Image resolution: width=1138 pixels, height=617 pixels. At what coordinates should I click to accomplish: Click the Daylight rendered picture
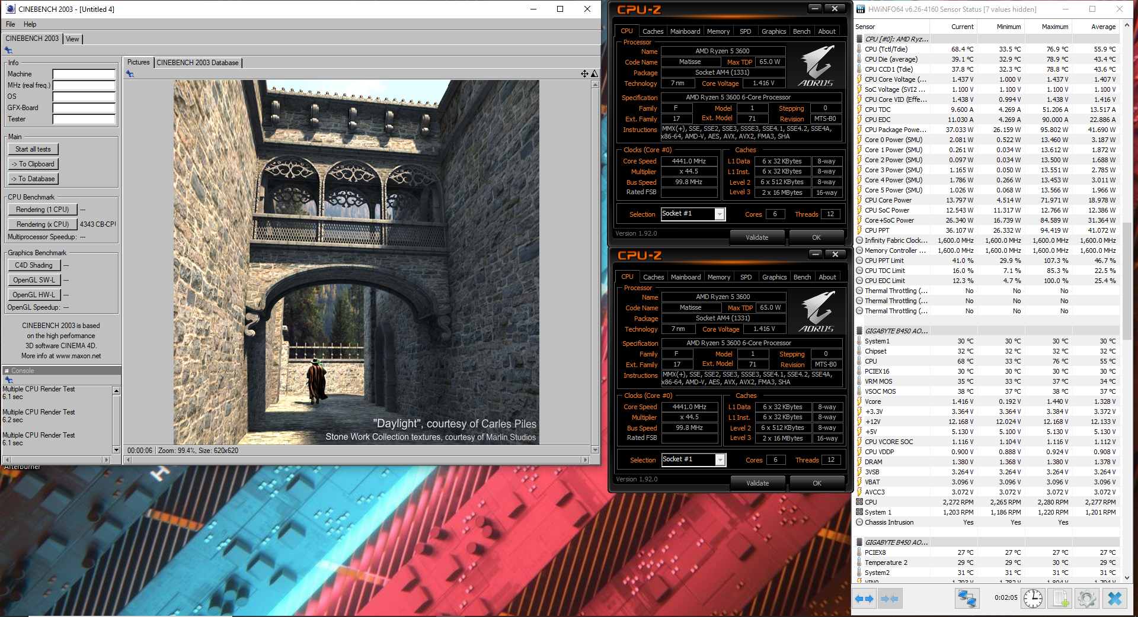pyautogui.click(x=356, y=262)
